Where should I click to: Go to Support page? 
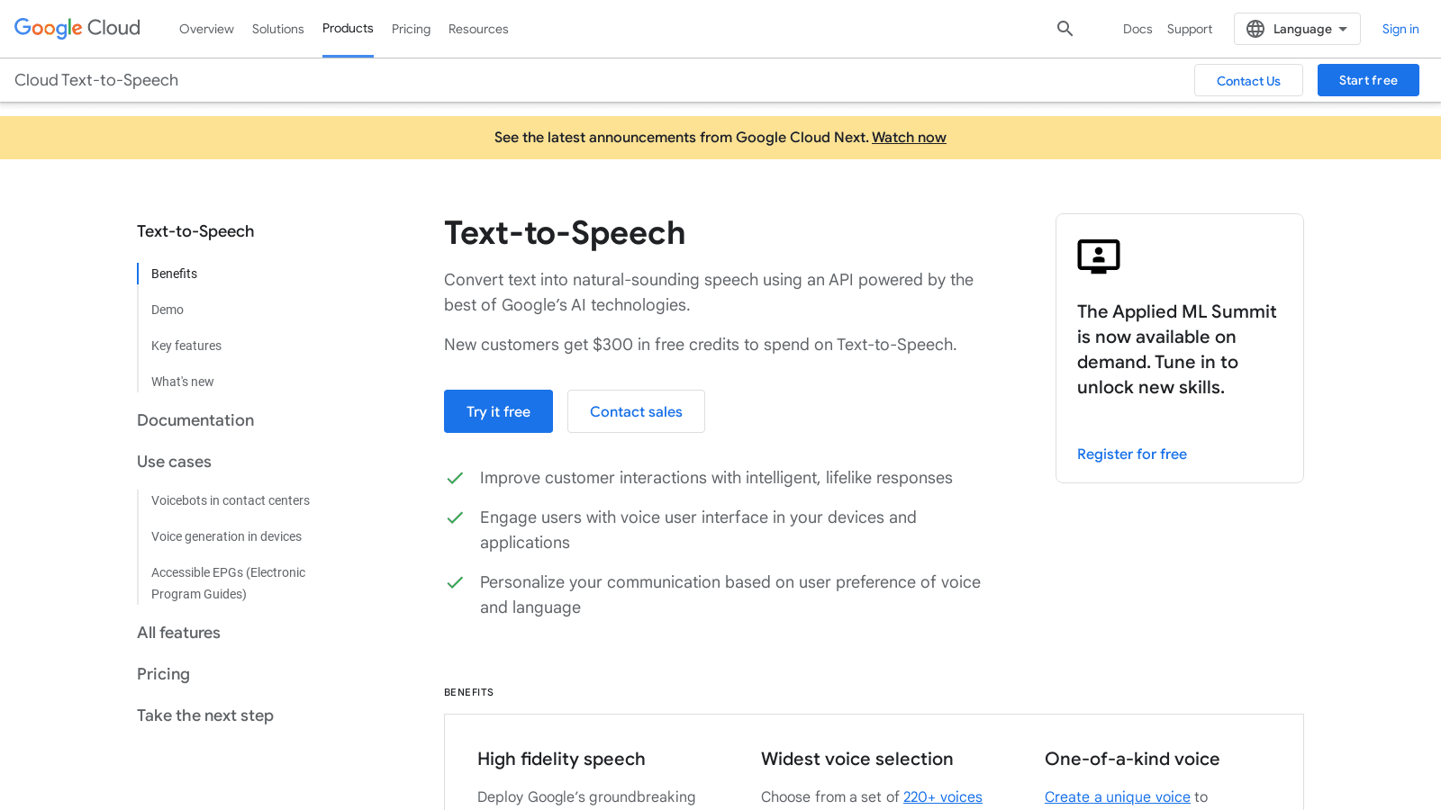1190,29
